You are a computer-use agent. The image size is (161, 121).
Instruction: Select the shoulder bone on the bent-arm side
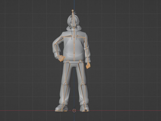[x=67, y=36]
